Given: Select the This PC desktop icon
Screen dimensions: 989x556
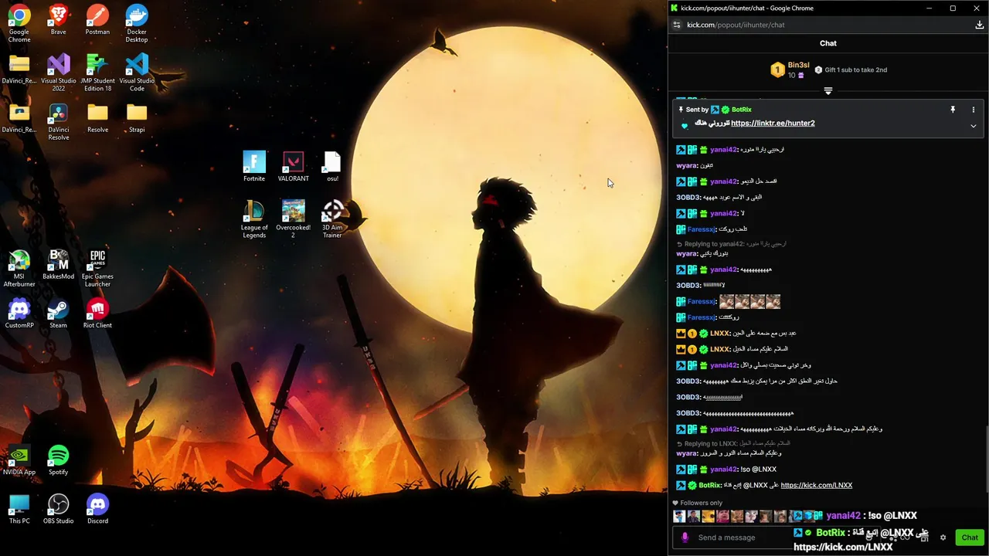Looking at the screenshot, I should click(x=19, y=509).
